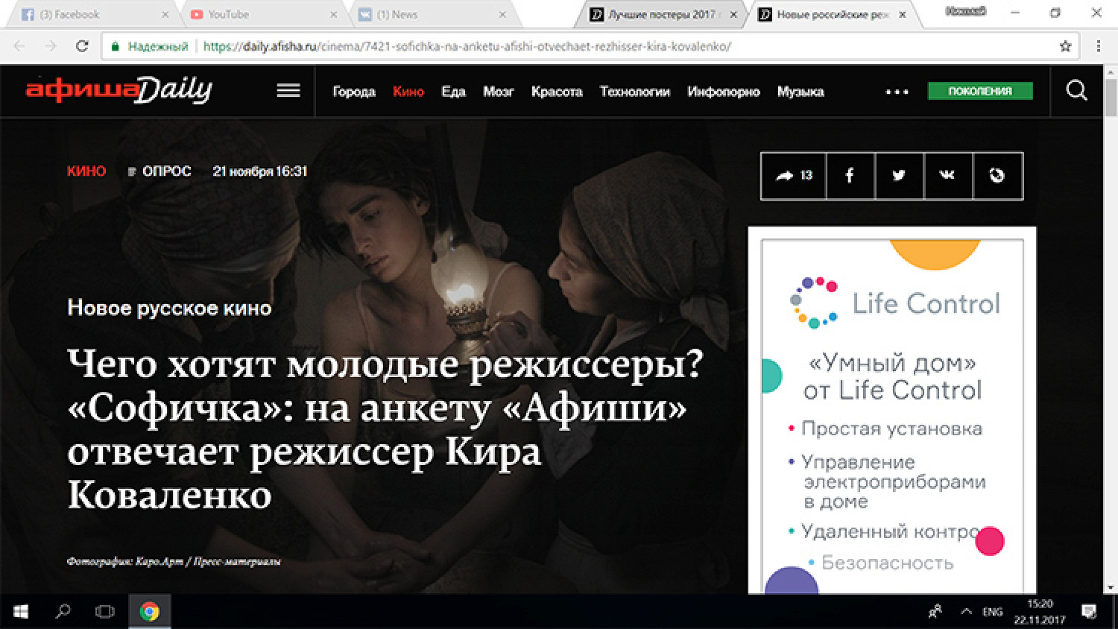Open the Кино section in navigation
This screenshot has height=629, width=1118.
coord(408,92)
